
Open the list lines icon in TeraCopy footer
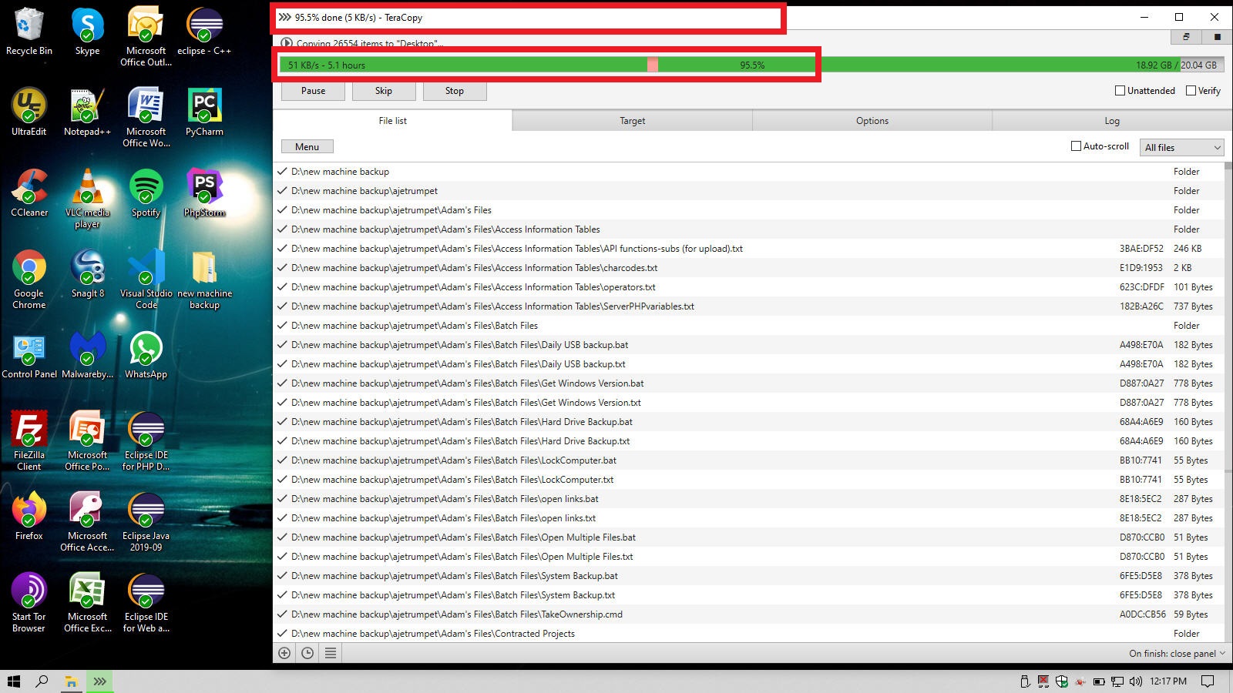tap(331, 653)
